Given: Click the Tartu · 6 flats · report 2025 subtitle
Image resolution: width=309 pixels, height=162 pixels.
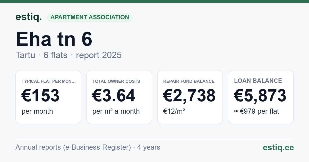Looking at the screenshot, I should click(x=68, y=55).
